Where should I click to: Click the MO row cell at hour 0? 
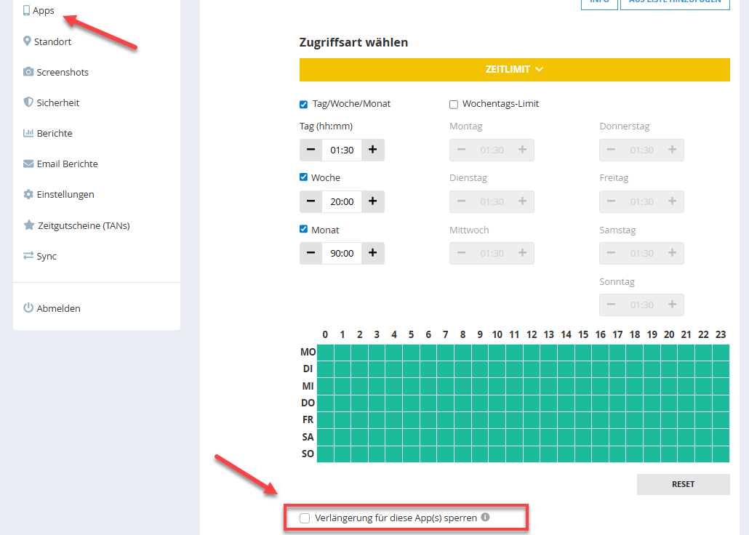pos(325,353)
